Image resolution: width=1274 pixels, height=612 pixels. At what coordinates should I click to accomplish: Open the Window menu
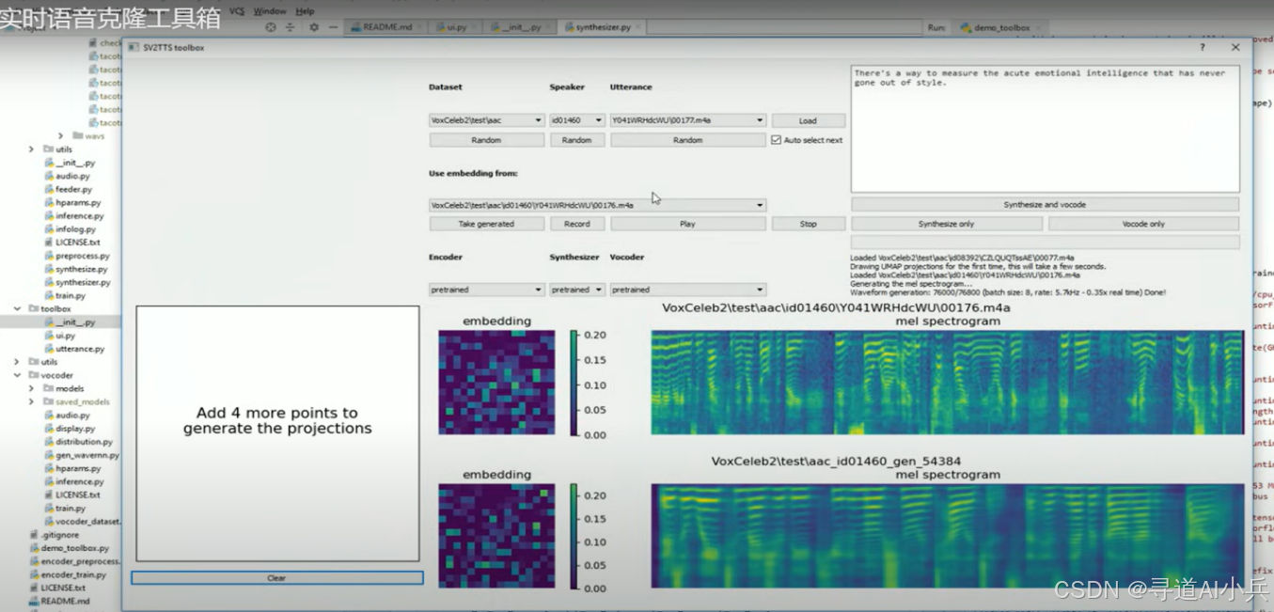pyautogui.click(x=270, y=10)
